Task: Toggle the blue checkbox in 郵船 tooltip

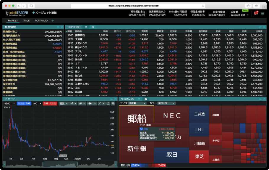Action: [141, 129]
